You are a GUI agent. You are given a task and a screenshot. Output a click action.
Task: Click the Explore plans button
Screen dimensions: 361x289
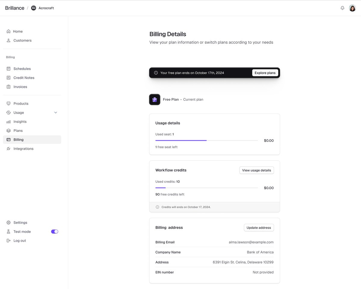(x=265, y=73)
